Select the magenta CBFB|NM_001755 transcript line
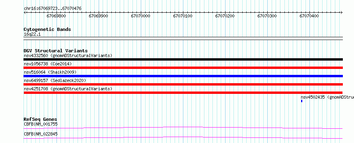Screen dimensions: 354x143 click(x=183, y=128)
